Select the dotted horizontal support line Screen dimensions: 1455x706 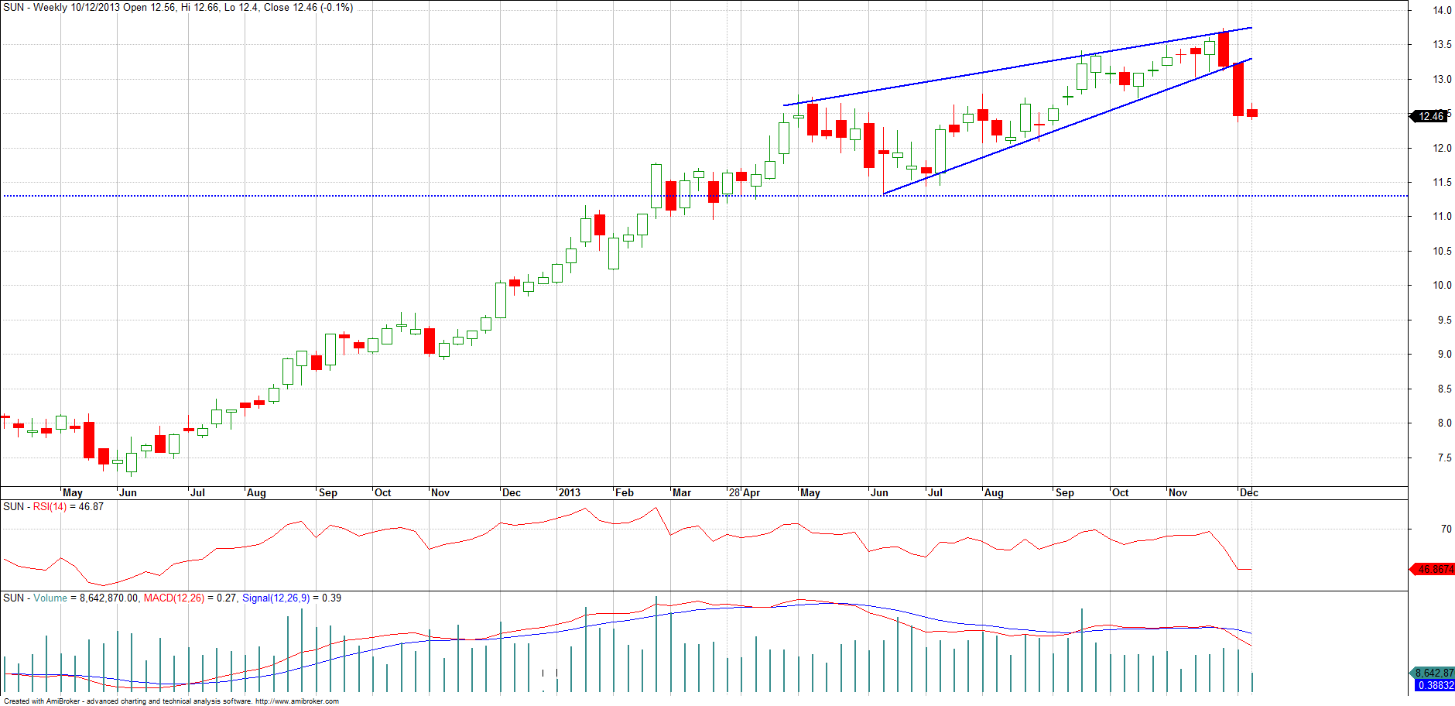pos(387,196)
